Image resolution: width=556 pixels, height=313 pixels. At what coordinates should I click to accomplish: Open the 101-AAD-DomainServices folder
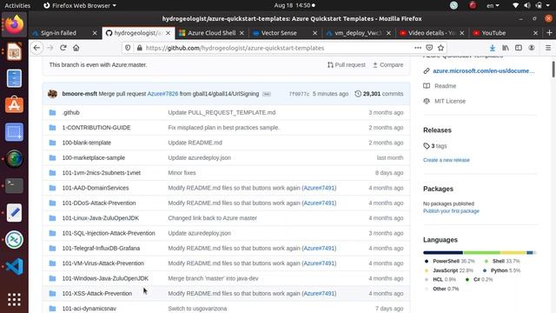(x=96, y=188)
